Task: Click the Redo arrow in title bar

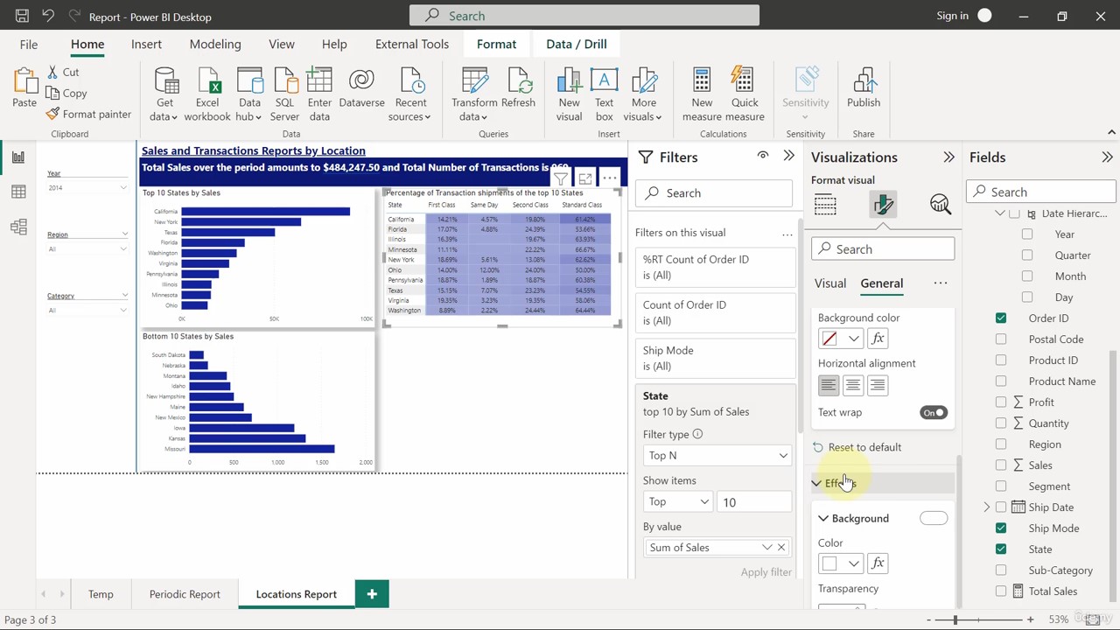Action: [x=74, y=16]
